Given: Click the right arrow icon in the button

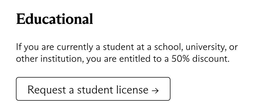Looking at the screenshot, I should coord(155,90).
